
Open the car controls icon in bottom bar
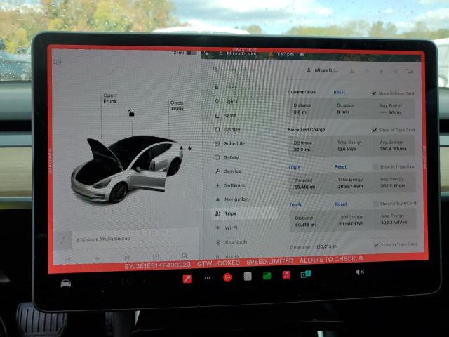click(x=65, y=283)
